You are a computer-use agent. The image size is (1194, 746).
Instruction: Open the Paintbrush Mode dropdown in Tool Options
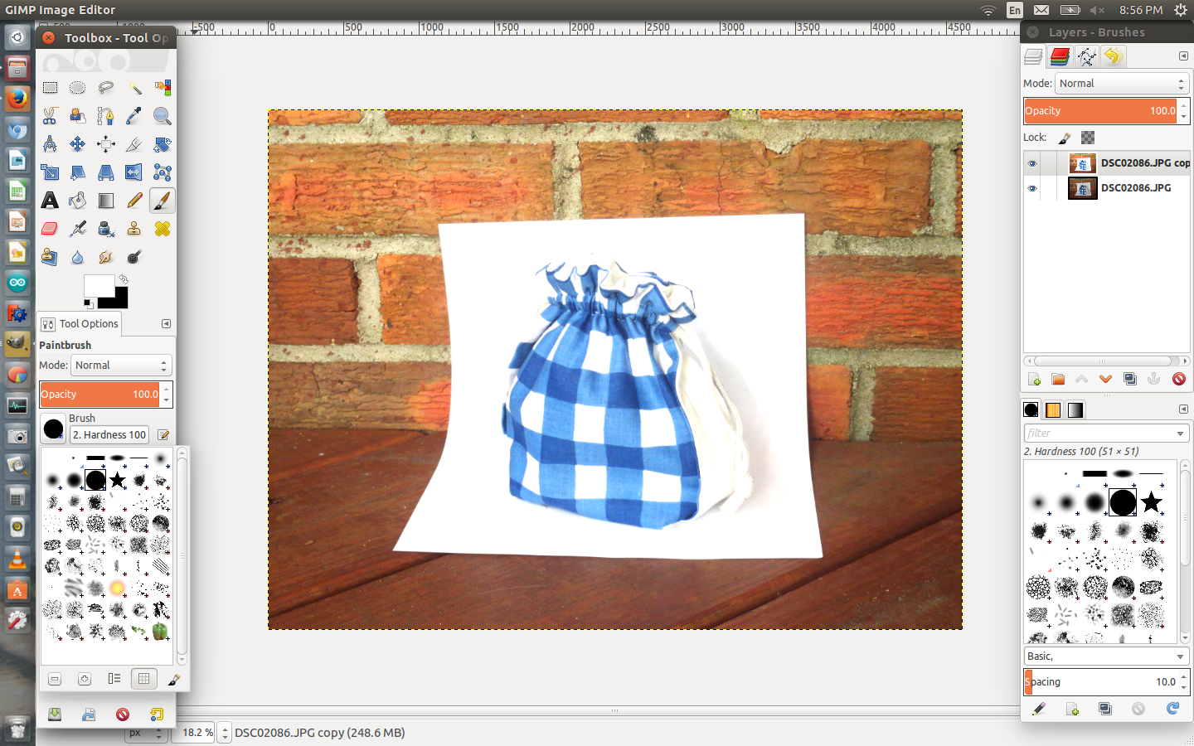click(122, 366)
